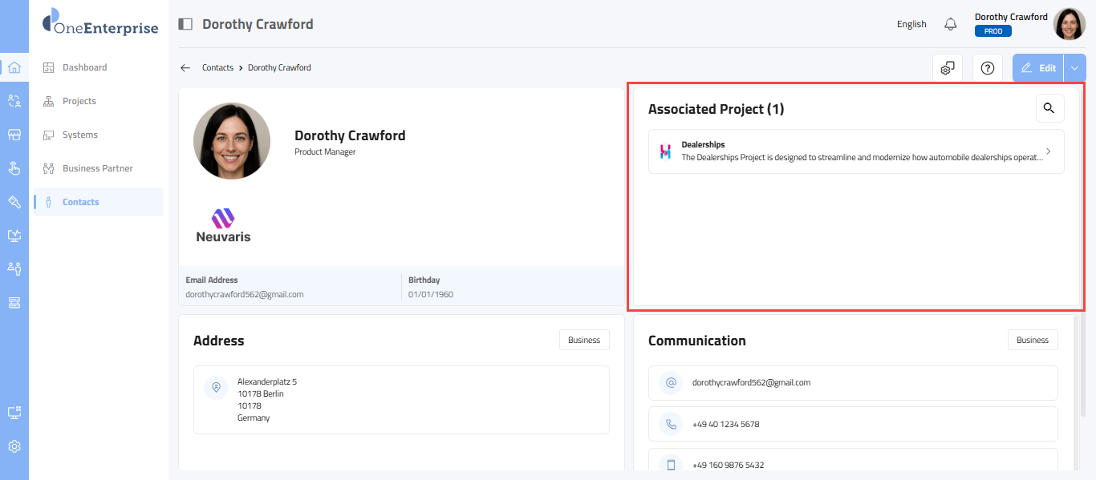Click the Edit button
The image size is (1096, 480).
1038,68
